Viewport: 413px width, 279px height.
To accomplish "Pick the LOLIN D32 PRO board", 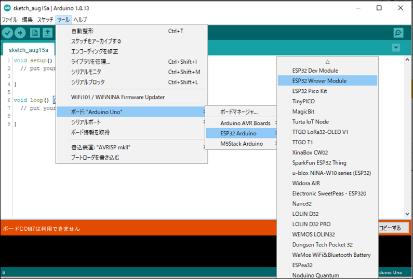I will pyautogui.click(x=311, y=224).
